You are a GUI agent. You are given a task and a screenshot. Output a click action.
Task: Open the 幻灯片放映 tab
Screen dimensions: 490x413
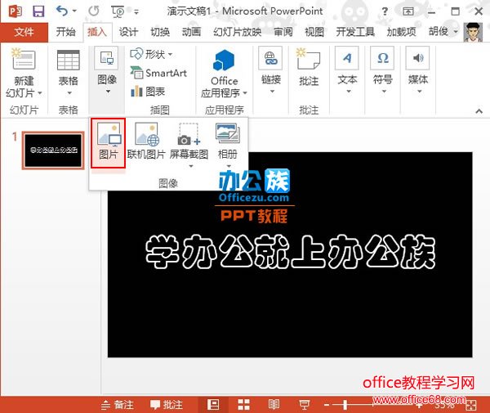238,32
